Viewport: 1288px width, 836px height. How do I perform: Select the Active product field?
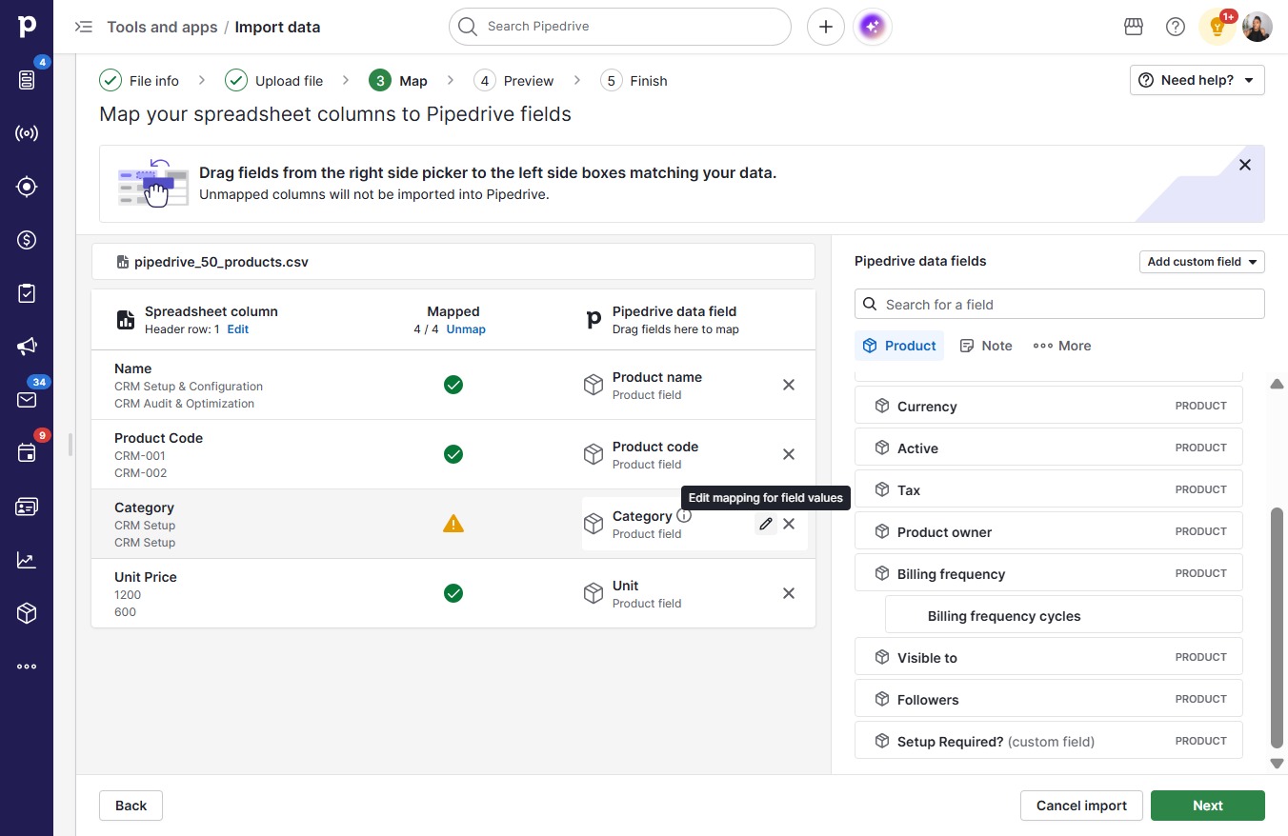tap(1049, 448)
